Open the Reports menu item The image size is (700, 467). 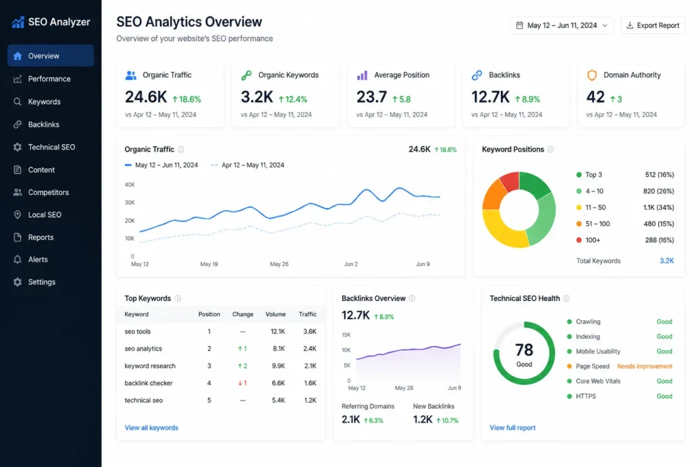(x=51, y=237)
